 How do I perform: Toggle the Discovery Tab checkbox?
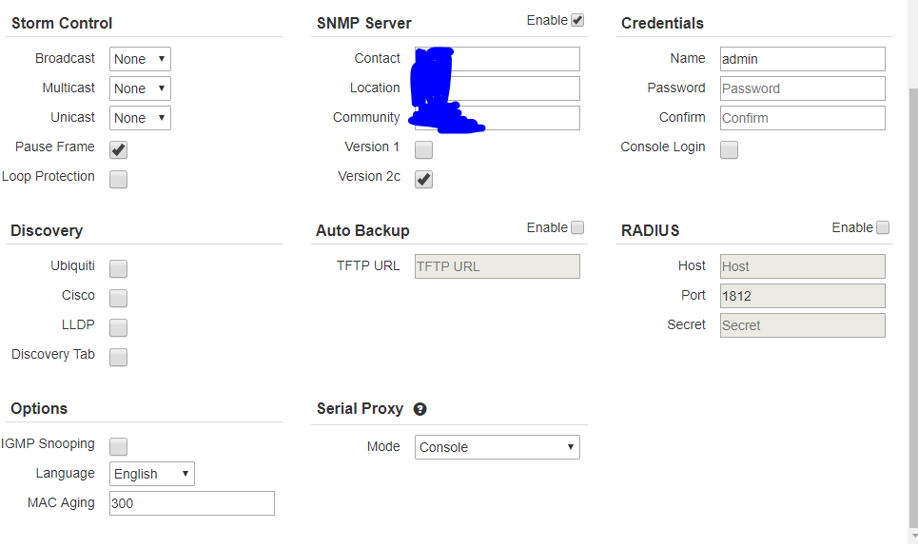tap(118, 357)
